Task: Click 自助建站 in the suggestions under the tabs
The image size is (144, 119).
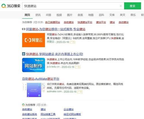Action: tap(69, 22)
